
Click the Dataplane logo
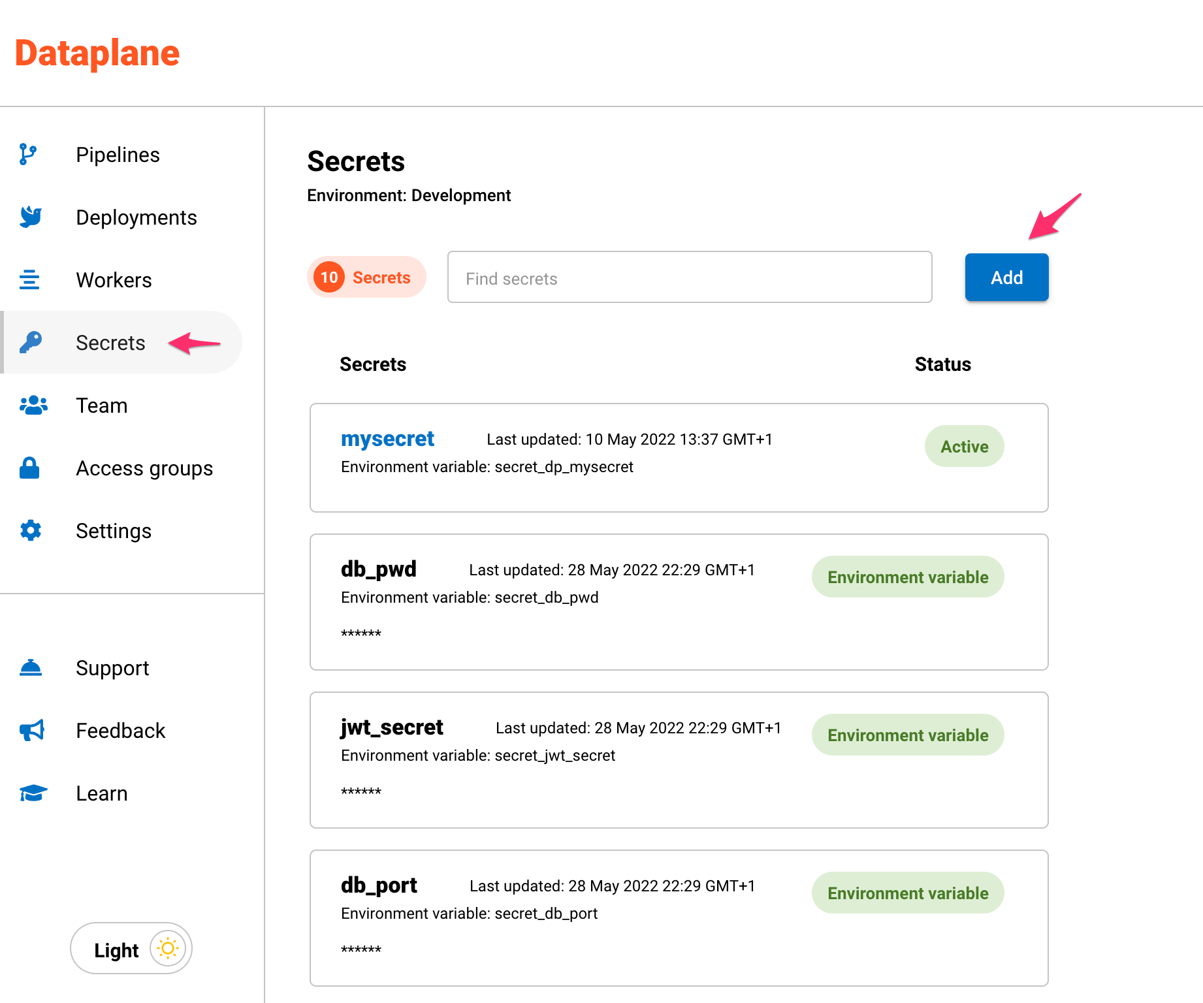pos(97,53)
